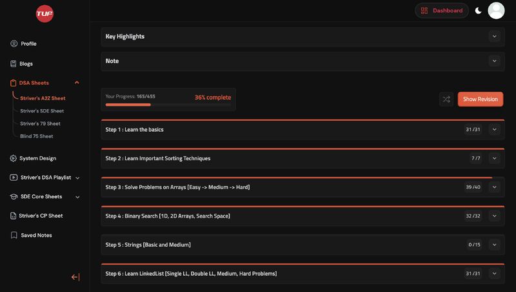Select Striver's SDE Sheet
Viewport: 516px width, 292px height.
click(42, 110)
